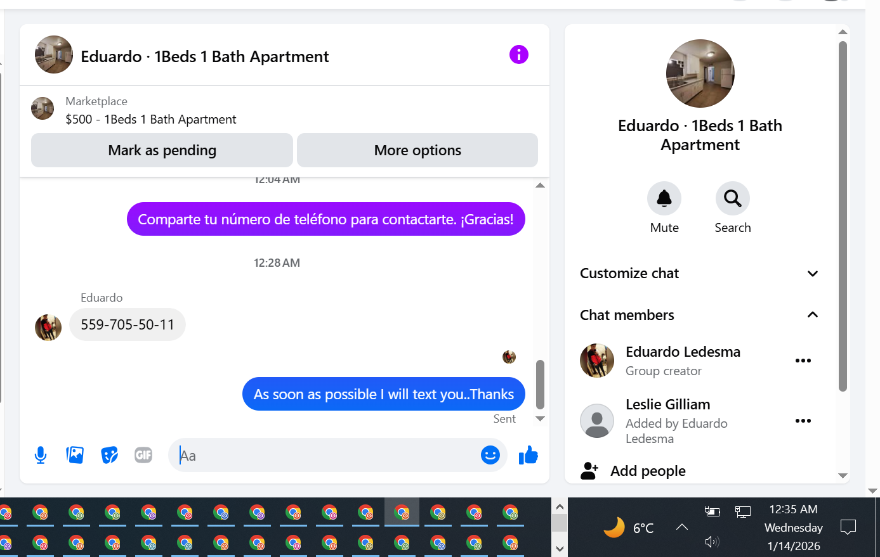Expand the Customize chat section
880x557 pixels.
coord(699,274)
